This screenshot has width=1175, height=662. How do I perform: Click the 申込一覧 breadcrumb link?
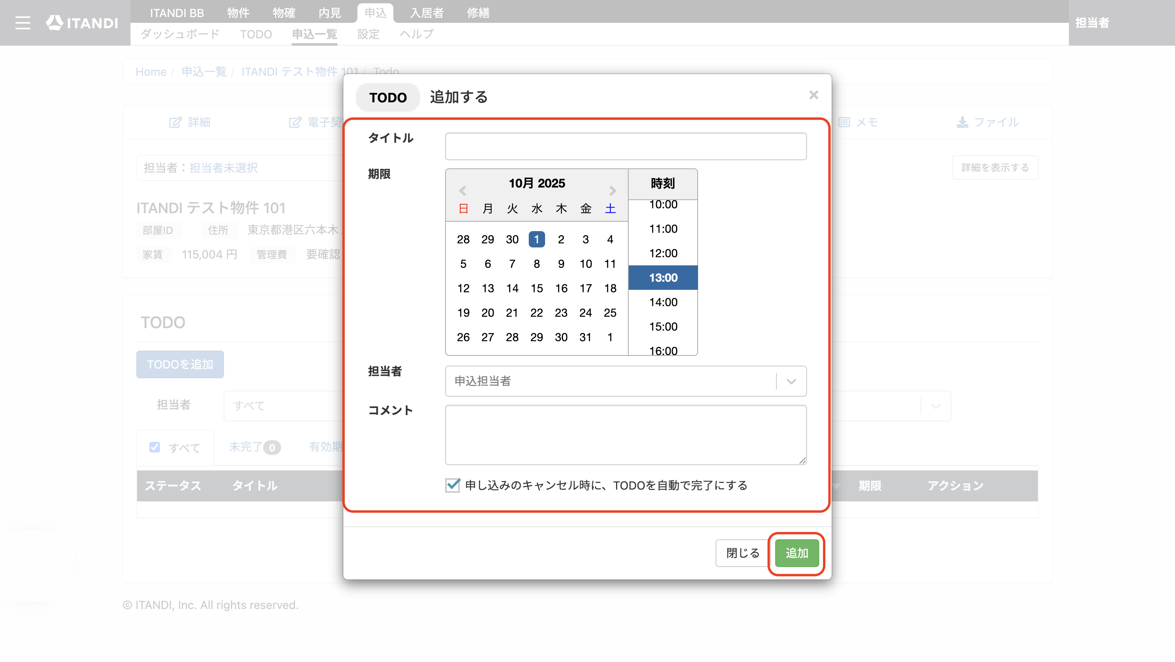point(204,72)
